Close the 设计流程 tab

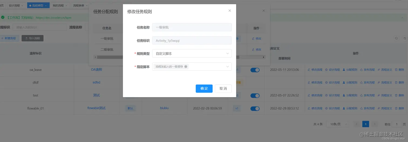point(22,5)
